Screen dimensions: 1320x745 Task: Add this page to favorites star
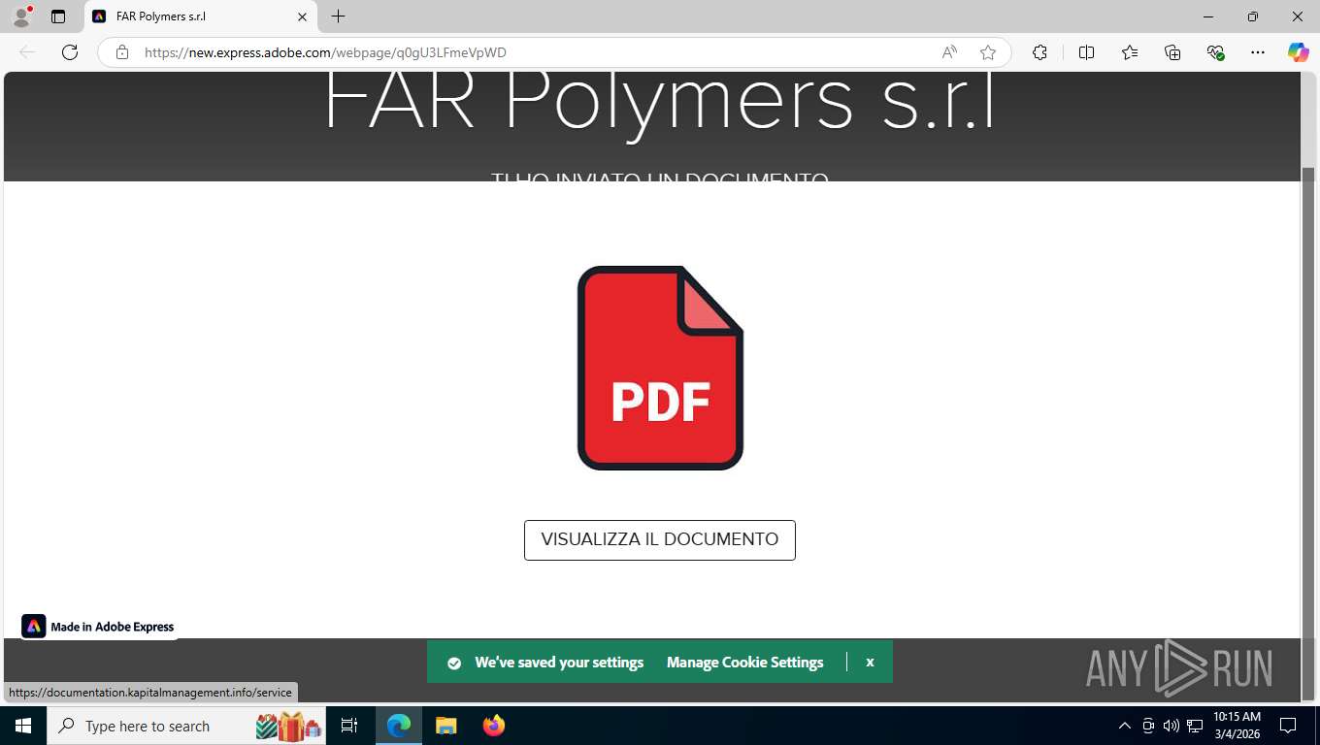(x=988, y=52)
